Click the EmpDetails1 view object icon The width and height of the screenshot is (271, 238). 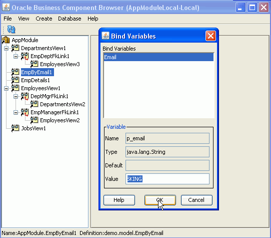(15, 80)
